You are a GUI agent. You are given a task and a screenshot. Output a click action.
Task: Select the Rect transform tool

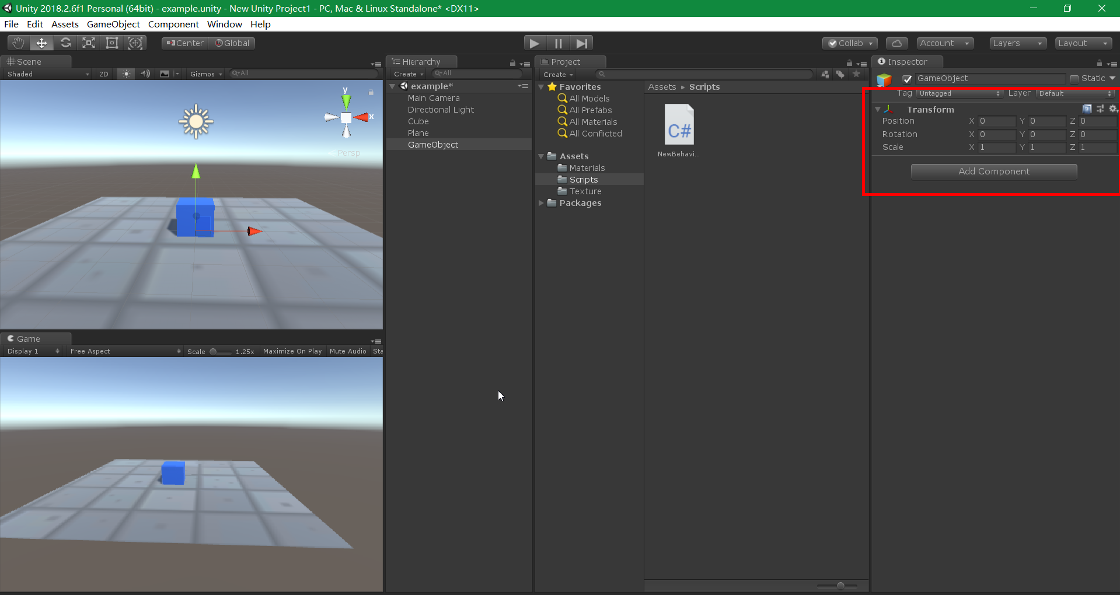tap(112, 43)
